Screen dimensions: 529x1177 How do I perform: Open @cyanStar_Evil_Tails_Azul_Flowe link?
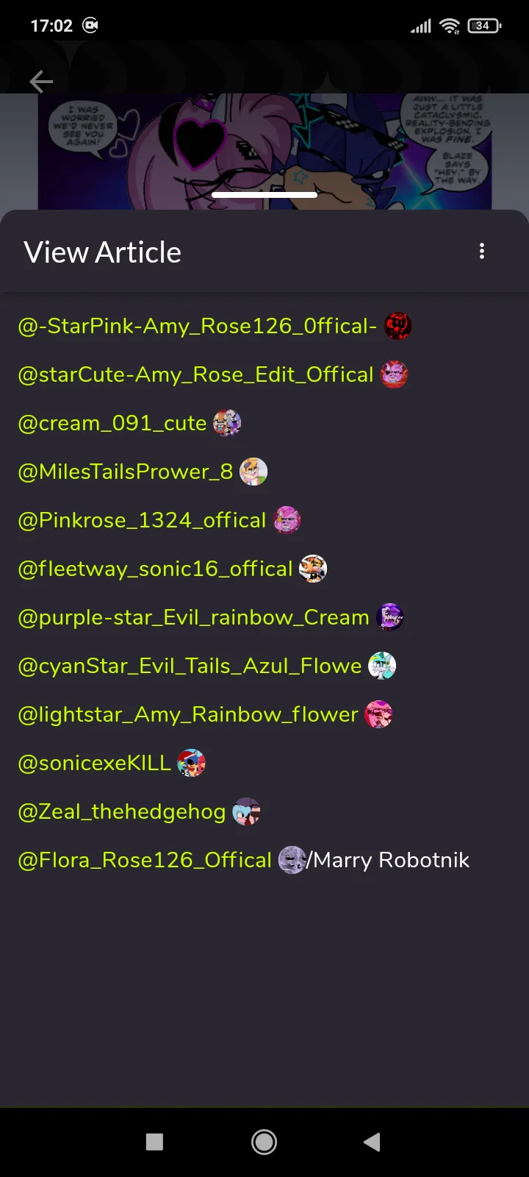click(x=190, y=666)
